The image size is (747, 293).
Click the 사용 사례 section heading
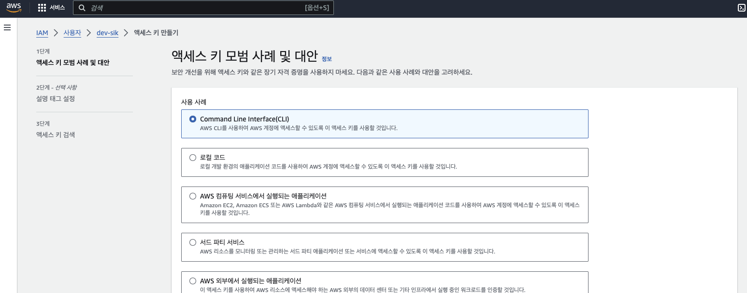(x=194, y=102)
